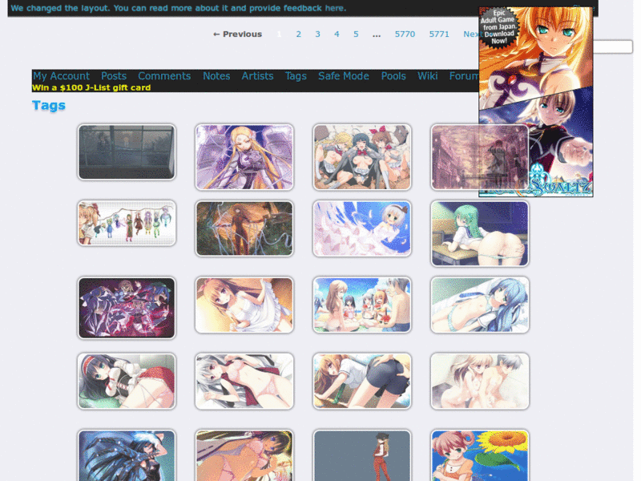The height and width of the screenshot is (481, 641).
Task: Click the blue Tags heading
Action: 49,106
